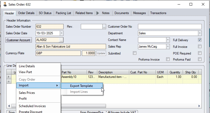This screenshot has width=210, height=113.
Task: Click the new row asterisk marker
Action: click(9, 81)
